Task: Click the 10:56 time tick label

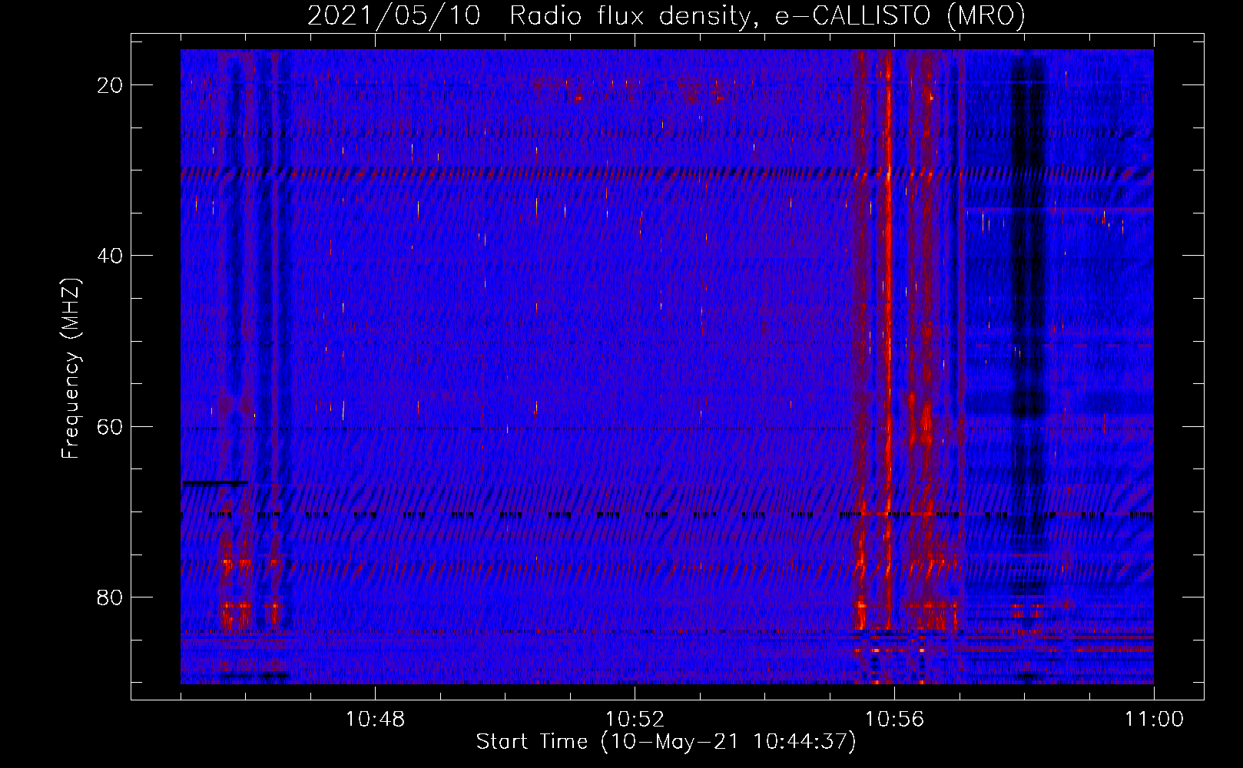Action: pyautogui.click(x=894, y=720)
